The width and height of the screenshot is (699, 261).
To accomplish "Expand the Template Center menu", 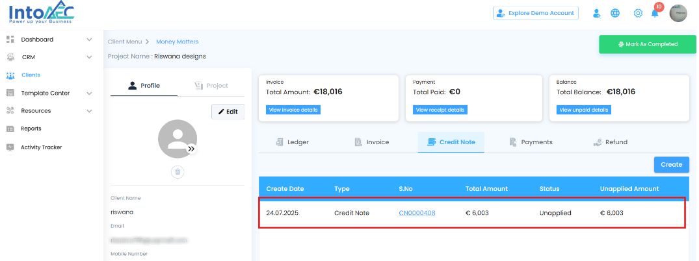I will [89, 93].
